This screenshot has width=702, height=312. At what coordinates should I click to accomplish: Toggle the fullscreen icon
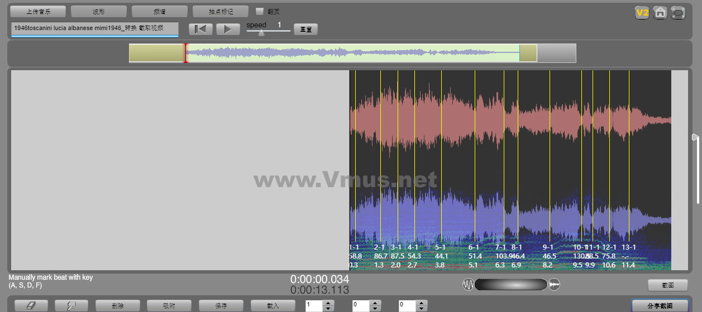677,12
